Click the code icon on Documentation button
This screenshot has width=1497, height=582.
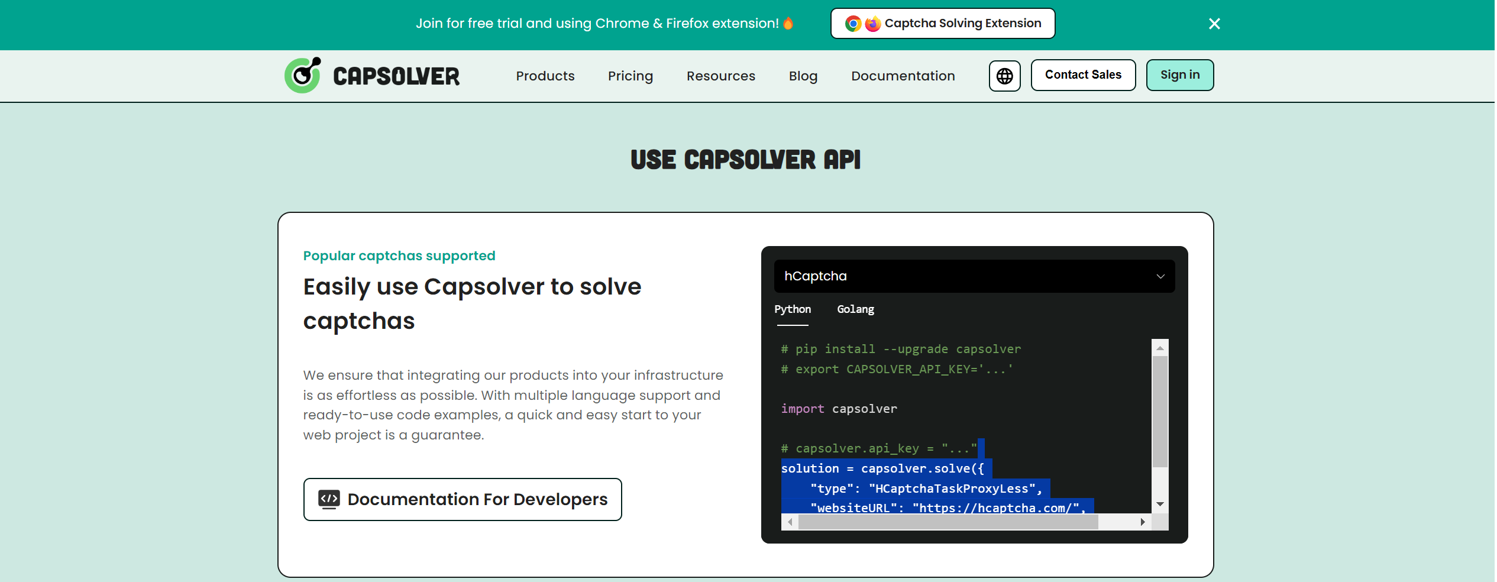click(329, 499)
